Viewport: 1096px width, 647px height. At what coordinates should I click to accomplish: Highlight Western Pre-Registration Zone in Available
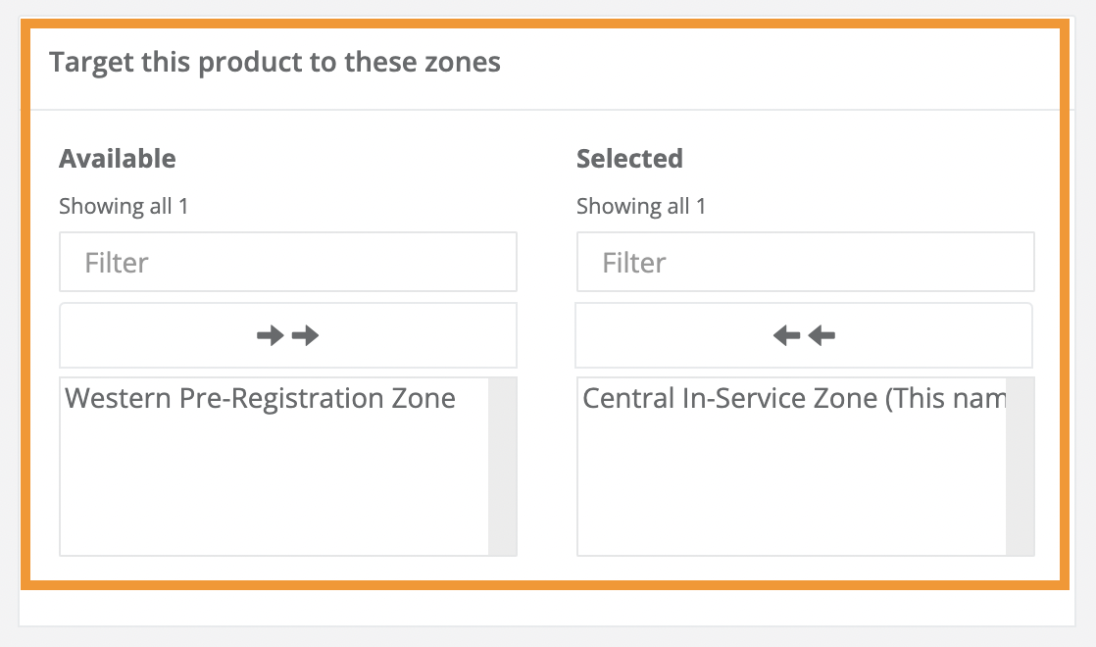(259, 398)
